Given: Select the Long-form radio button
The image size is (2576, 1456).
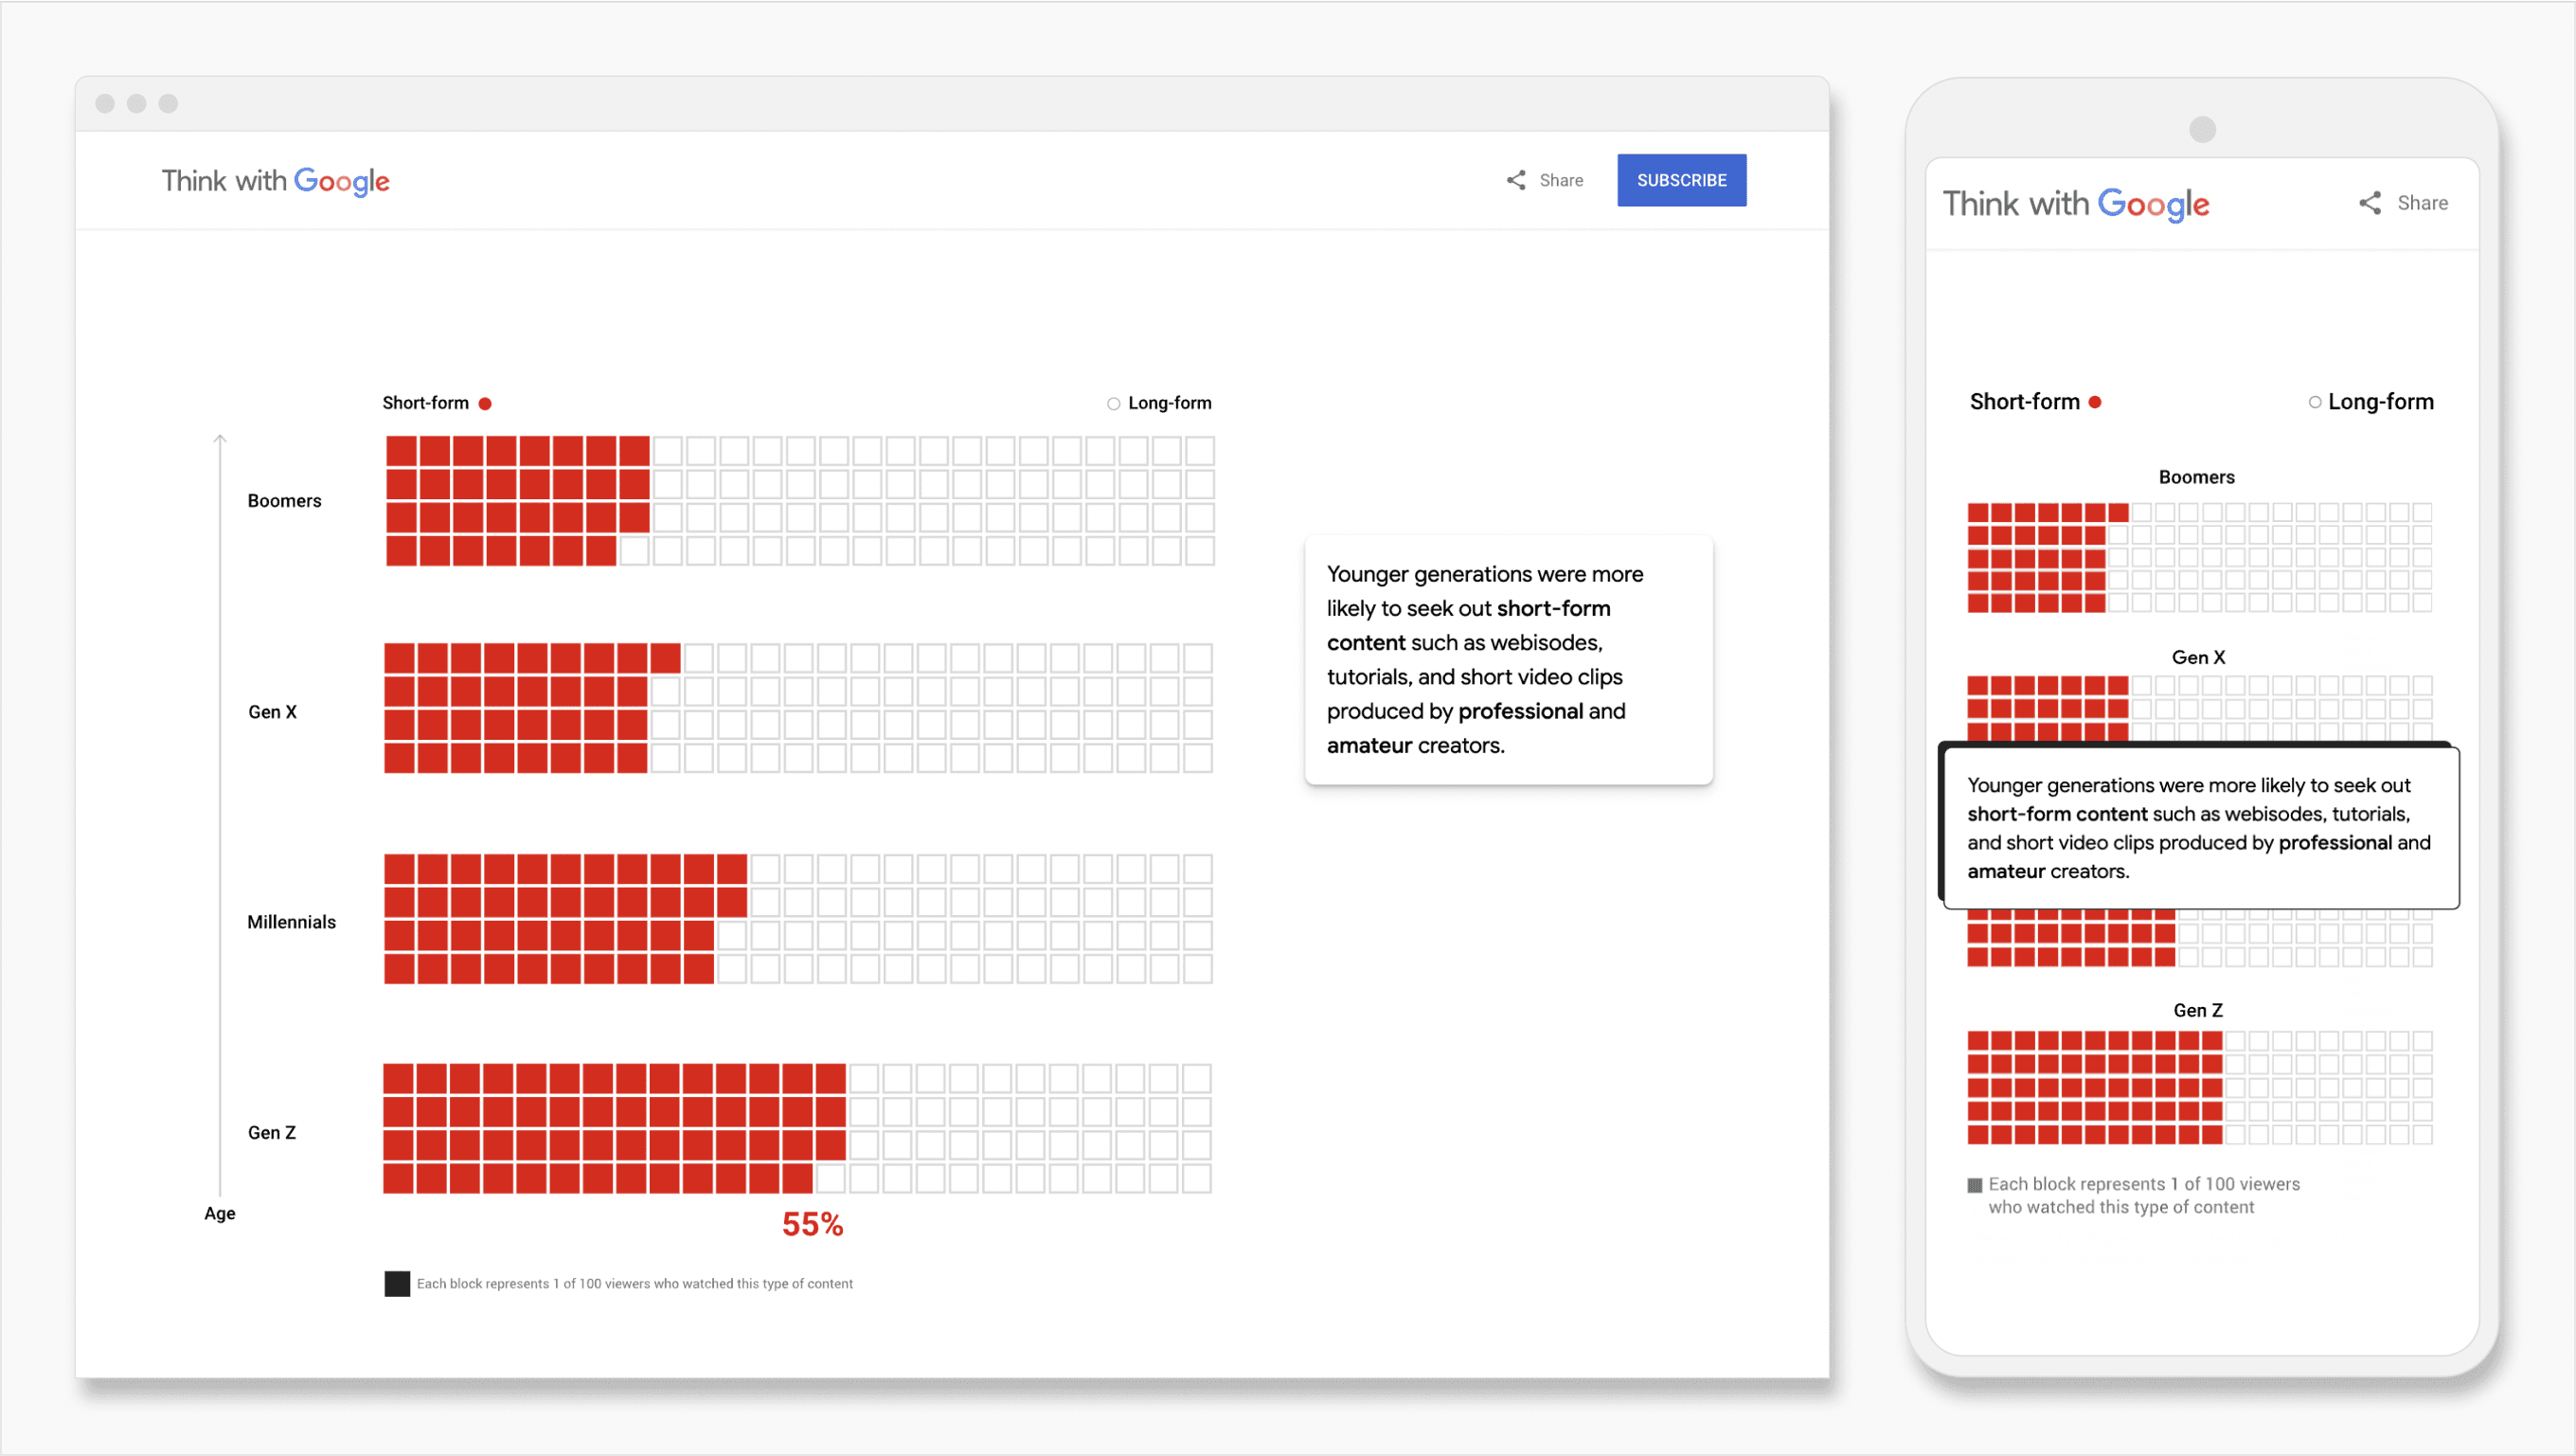Looking at the screenshot, I should [1112, 403].
